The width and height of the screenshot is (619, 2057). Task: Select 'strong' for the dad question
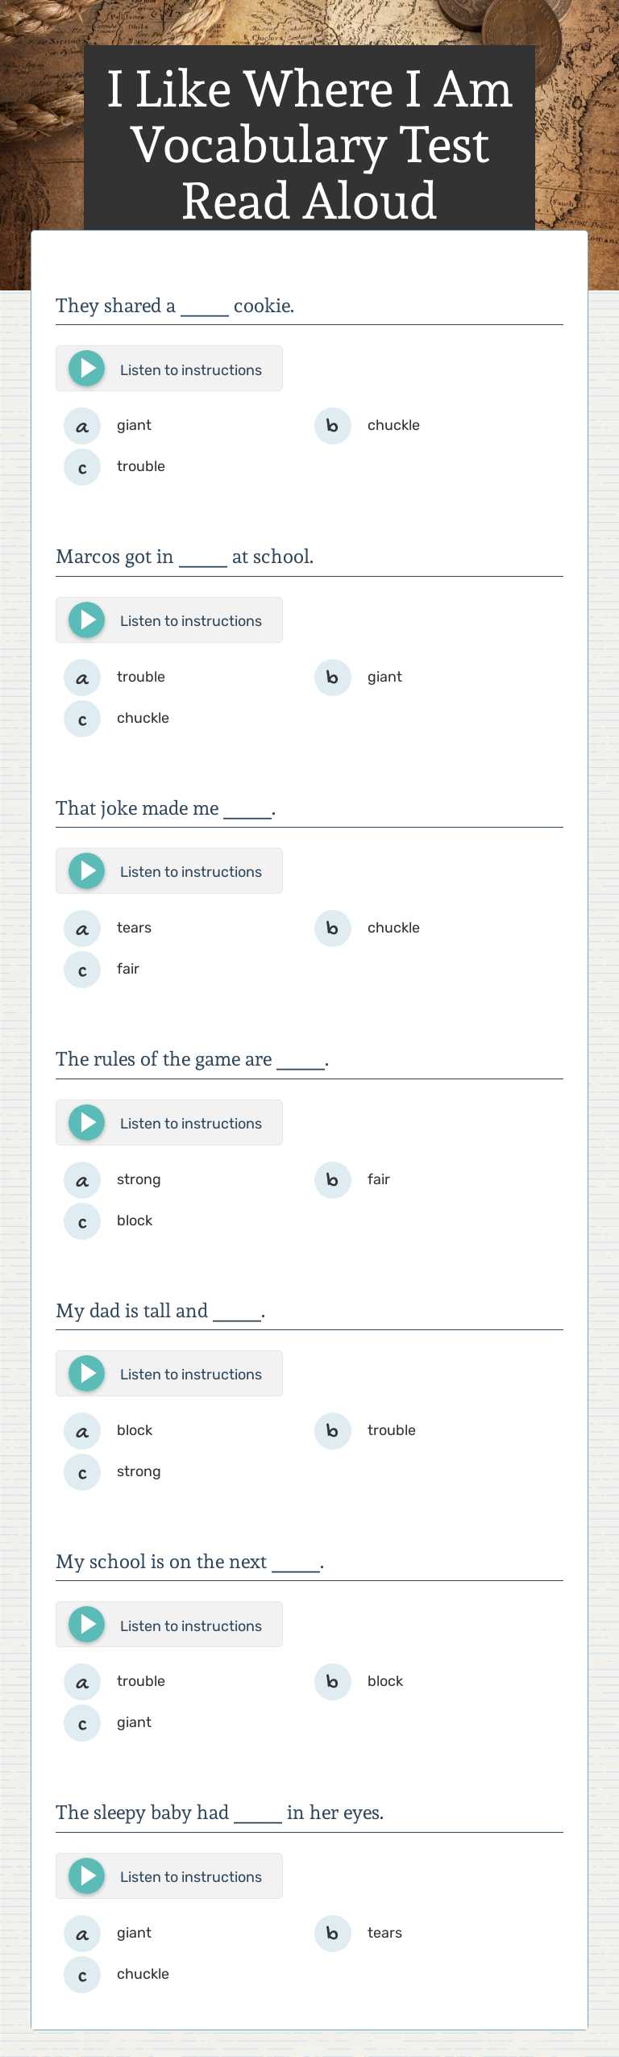coord(138,1471)
